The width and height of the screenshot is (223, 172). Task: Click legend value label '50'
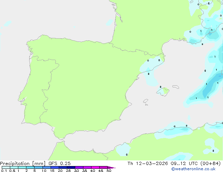[109, 171]
